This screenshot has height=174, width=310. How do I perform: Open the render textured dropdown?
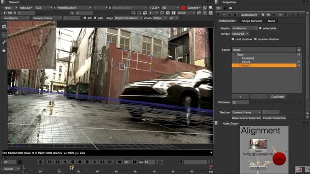(x=240, y=34)
